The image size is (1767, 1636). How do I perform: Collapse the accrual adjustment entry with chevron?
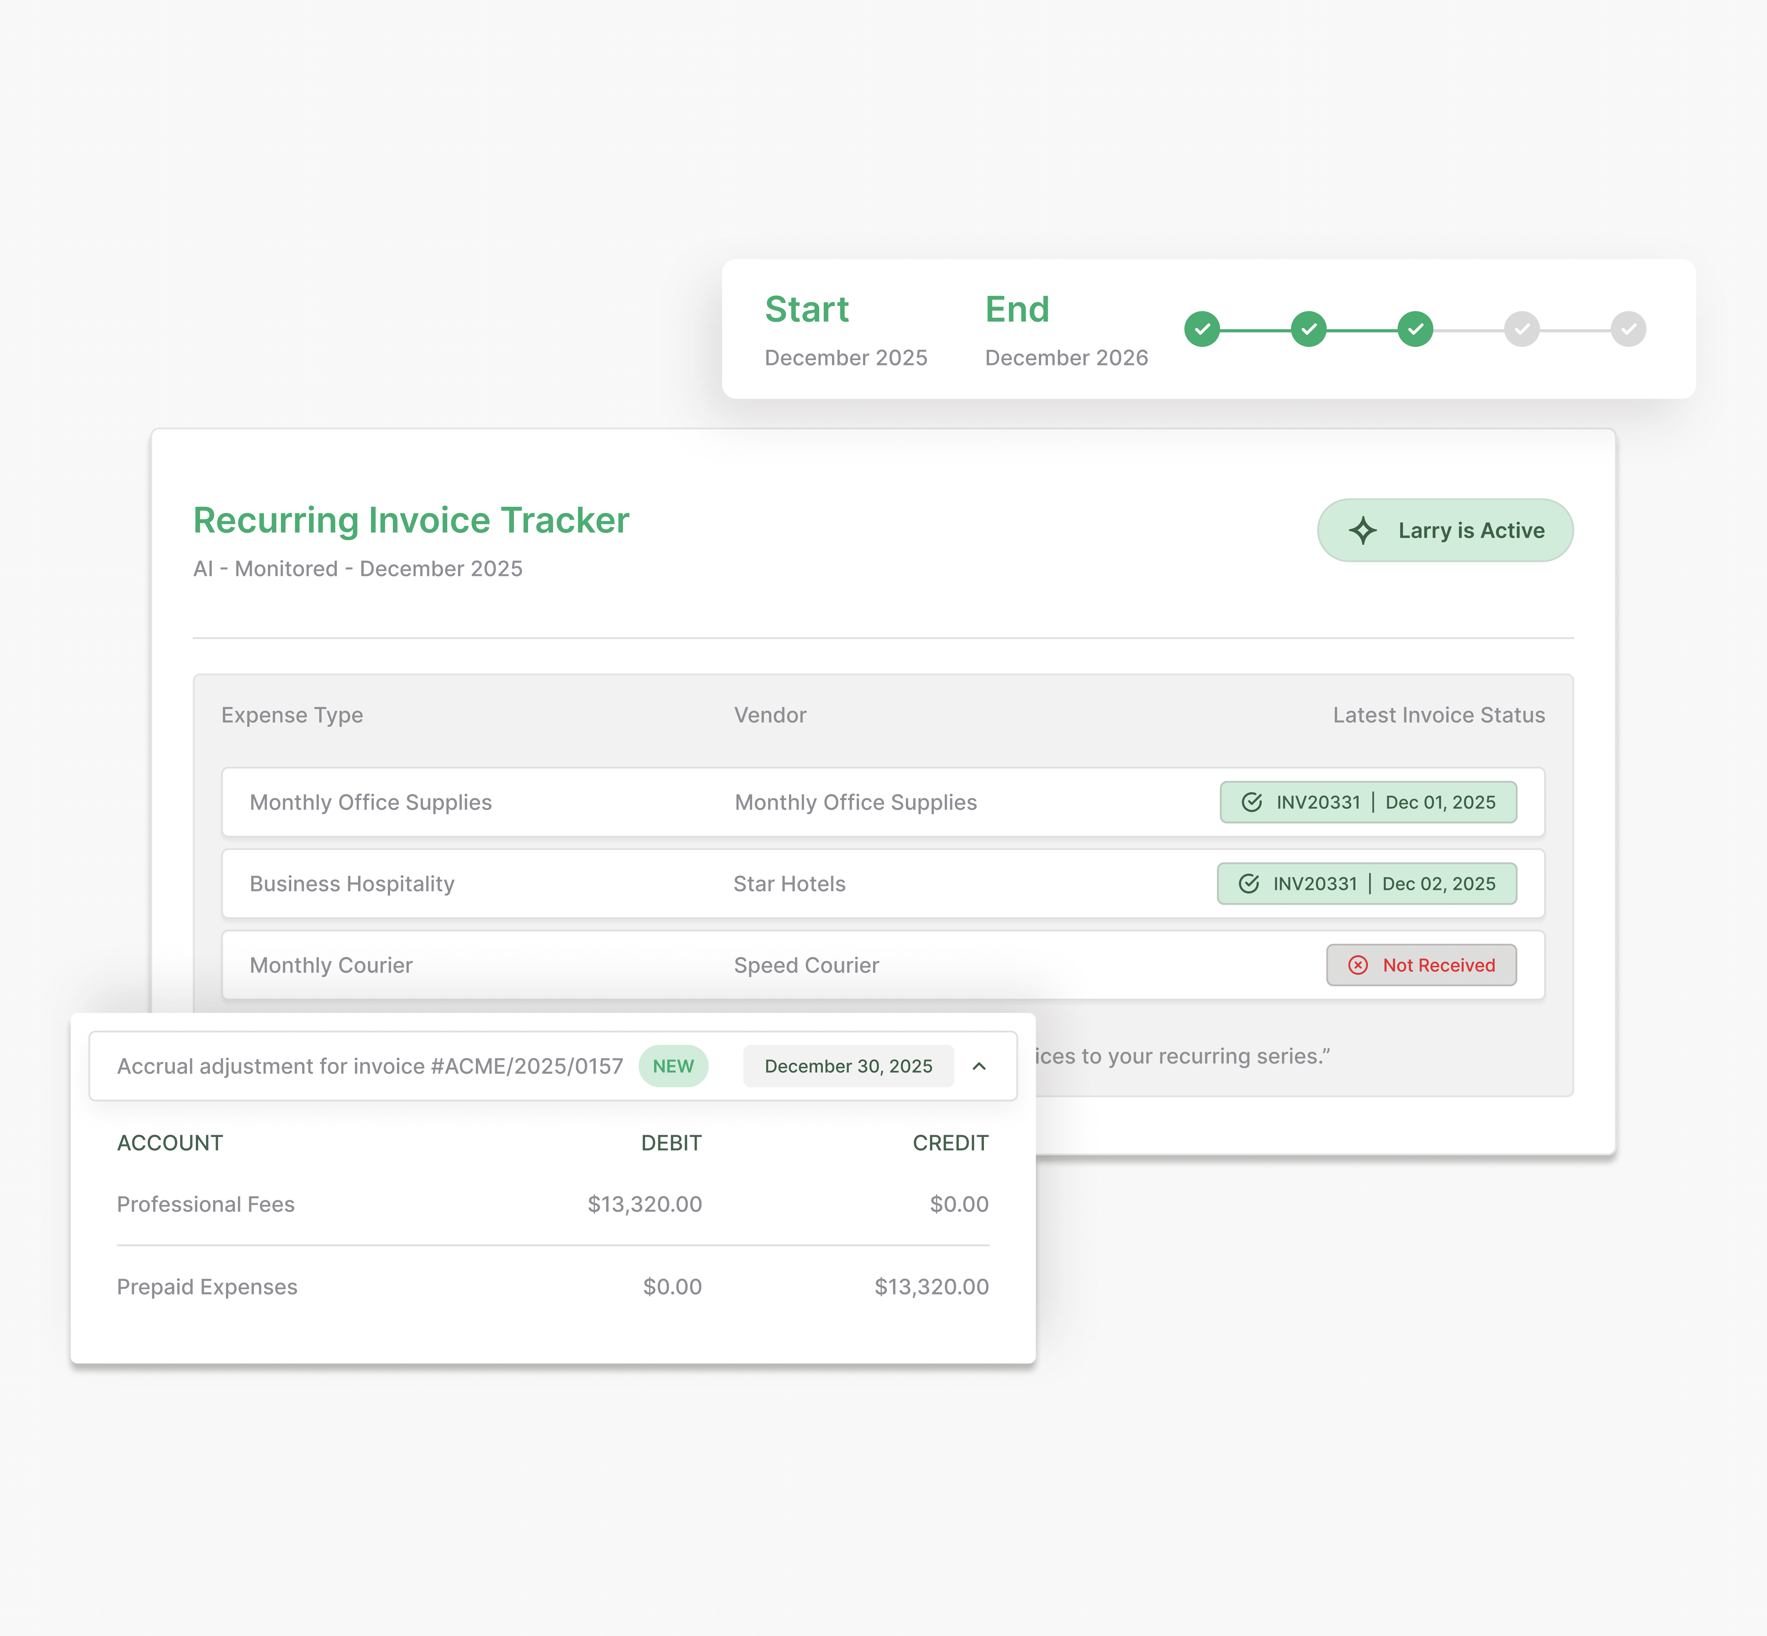pyautogui.click(x=979, y=1066)
